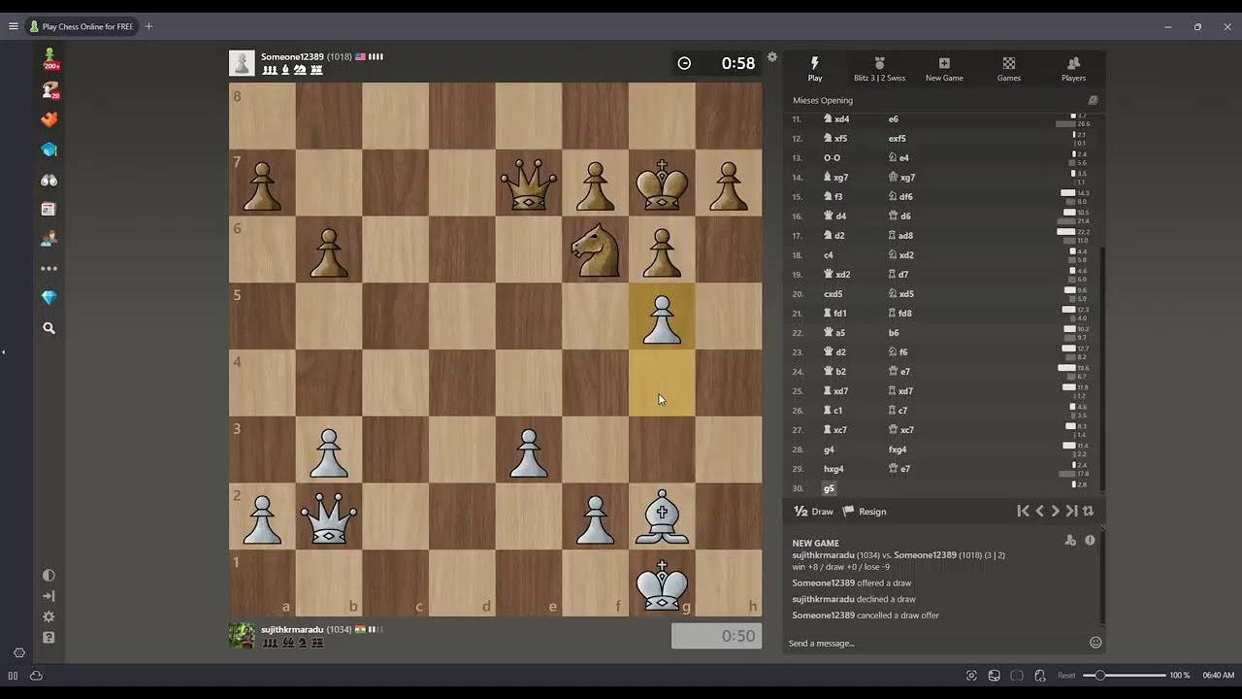This screenshot has width=1242, height=699.
Task: Open opponent avatar thumbnail
Action: click(x=242, y=63)
